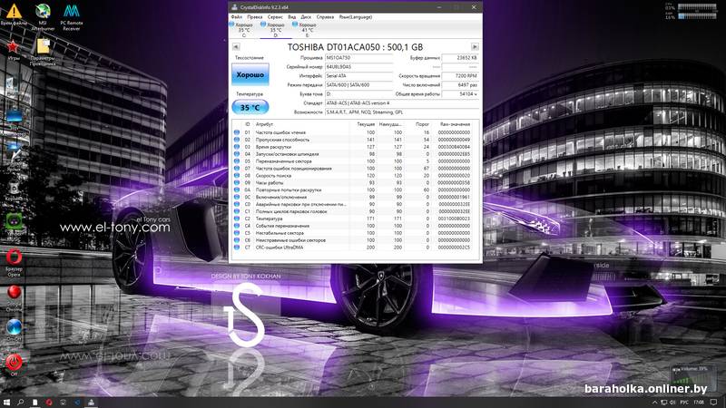
Task: Click the network icon in the system tray
Action: point(664,402)
